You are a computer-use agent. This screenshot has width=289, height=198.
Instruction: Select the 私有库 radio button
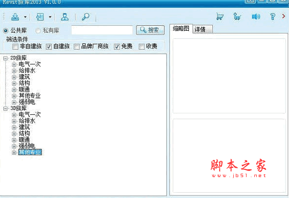pyautogui.click(x=38, y=31)
